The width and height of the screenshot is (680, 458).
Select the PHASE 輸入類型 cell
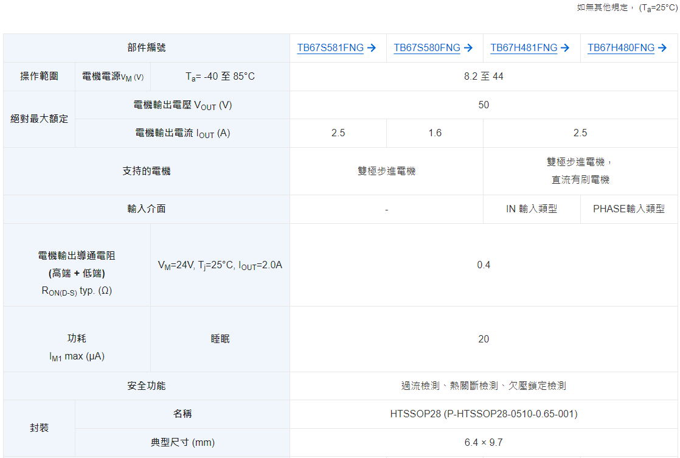(629, 209)
